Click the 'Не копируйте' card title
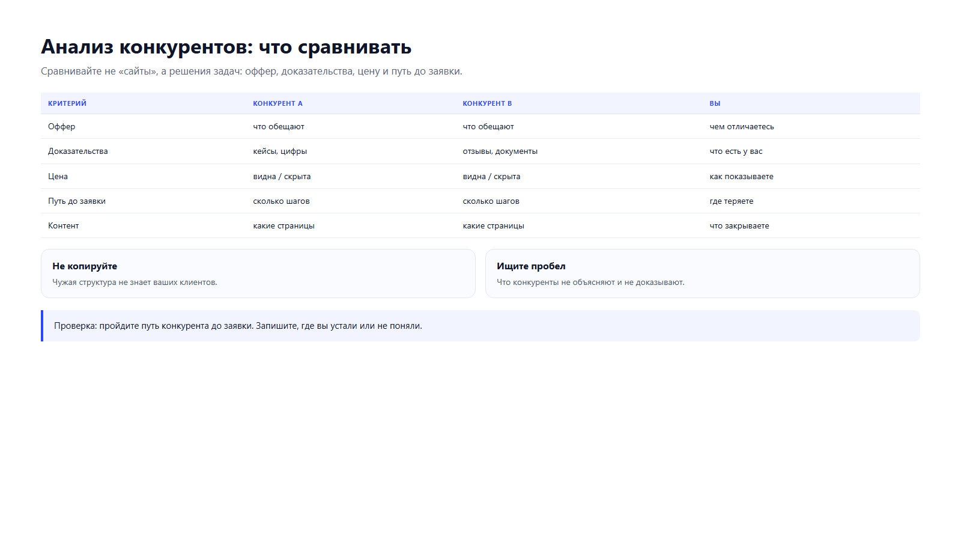 pos(85,266)
